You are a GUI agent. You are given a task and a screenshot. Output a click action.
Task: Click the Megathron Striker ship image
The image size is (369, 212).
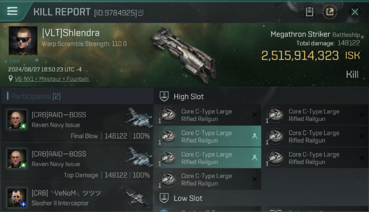(x=183, y=53)
